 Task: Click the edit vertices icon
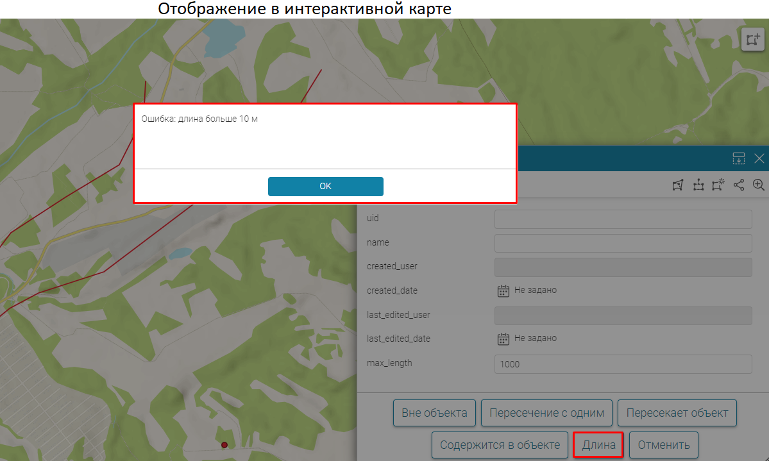pyautogui.click(x=698, y=185)
